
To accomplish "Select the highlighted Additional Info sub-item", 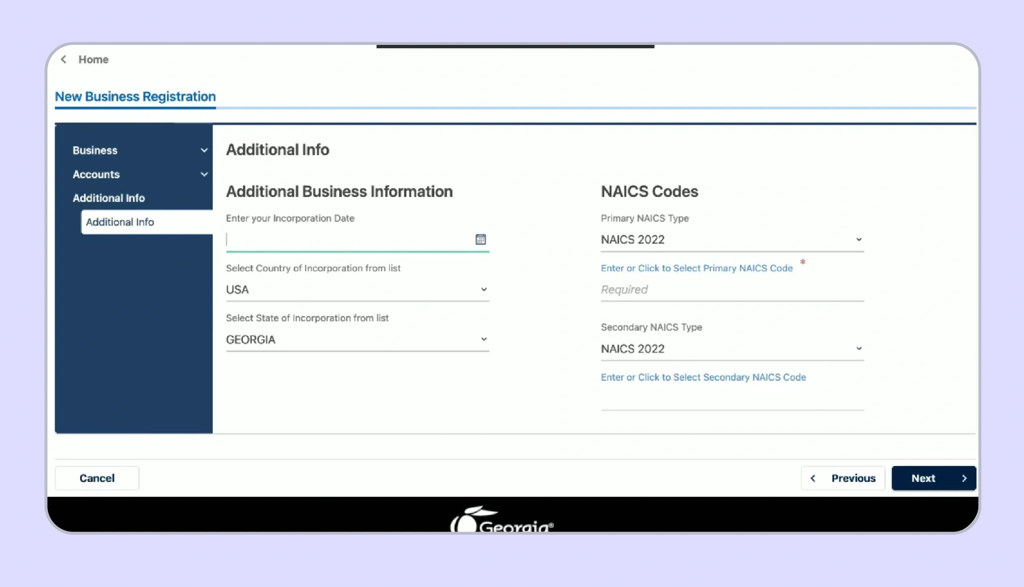I will click(x=147, y=222).
